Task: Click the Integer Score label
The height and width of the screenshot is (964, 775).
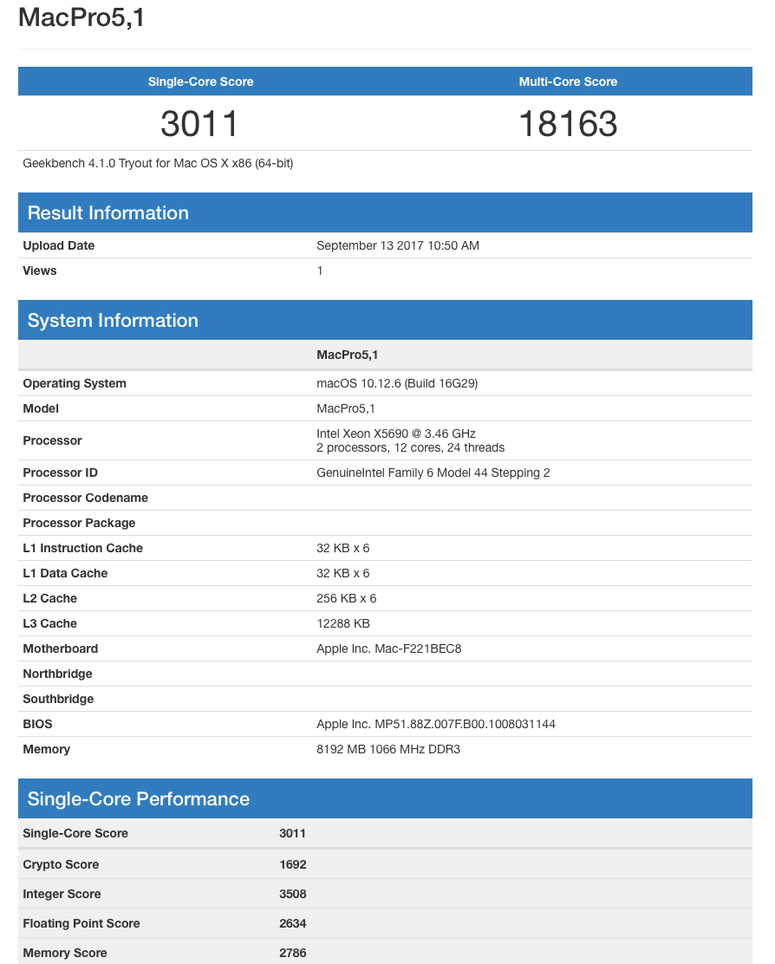Action: coord(62,894)
